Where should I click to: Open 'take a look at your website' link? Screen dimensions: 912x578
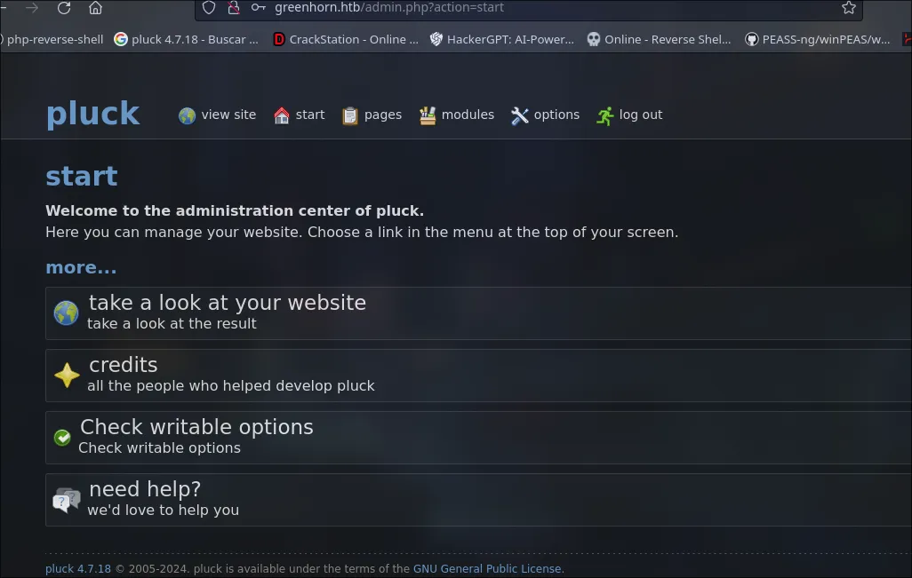click(x=228, y=303)
